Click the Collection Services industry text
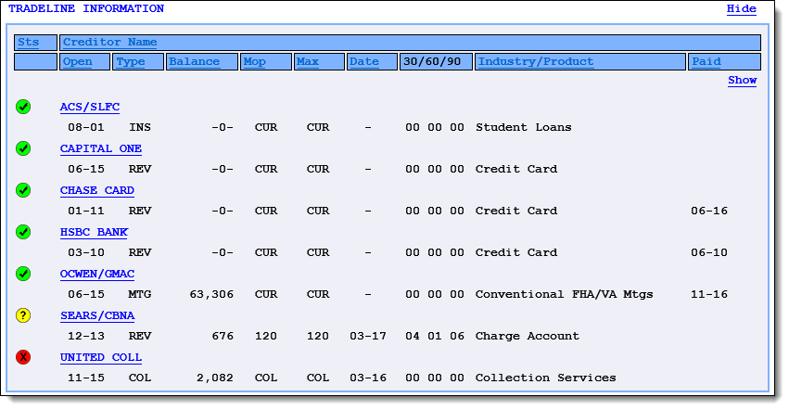789x410 pixels. point(545,378)
